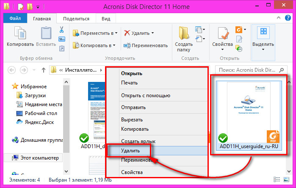The height and width of the screenshot is (188, 296).
Task: Click the History icon in Открыть group
Action: pyautogui.click(x=239, y=49)
